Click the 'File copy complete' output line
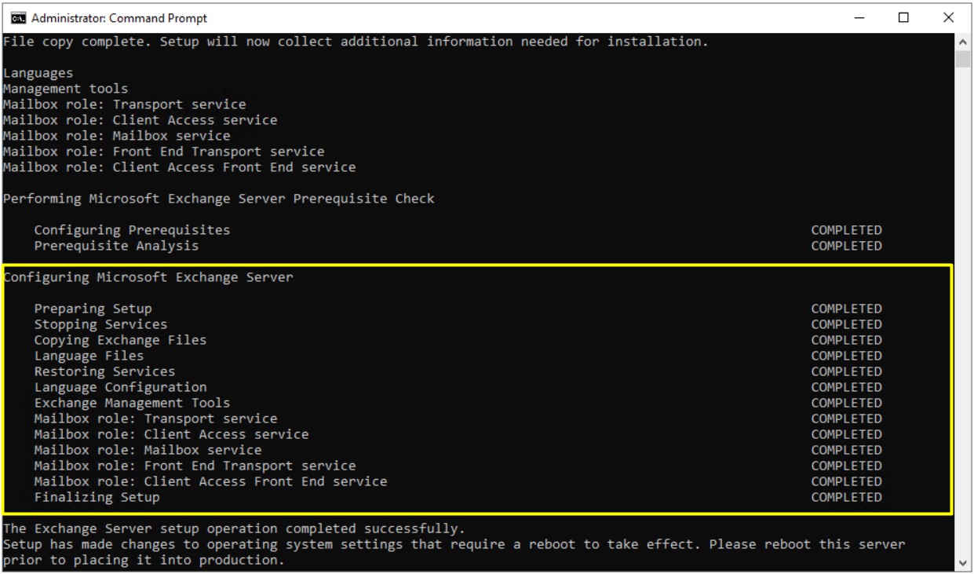 coord(356,42)
